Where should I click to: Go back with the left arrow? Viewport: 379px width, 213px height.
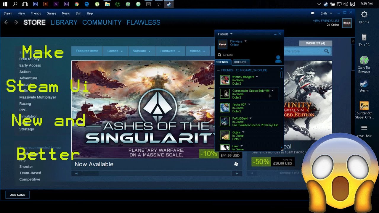coord(6,22)
